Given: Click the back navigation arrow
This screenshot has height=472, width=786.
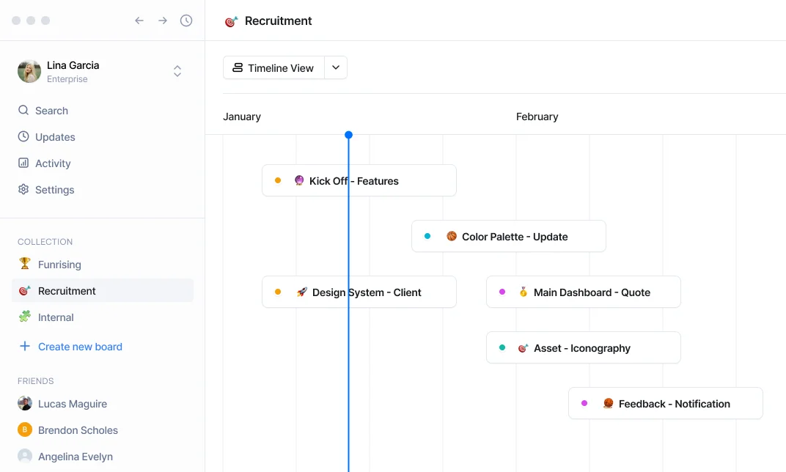Looking at the screenshot, I should [139, 21].
